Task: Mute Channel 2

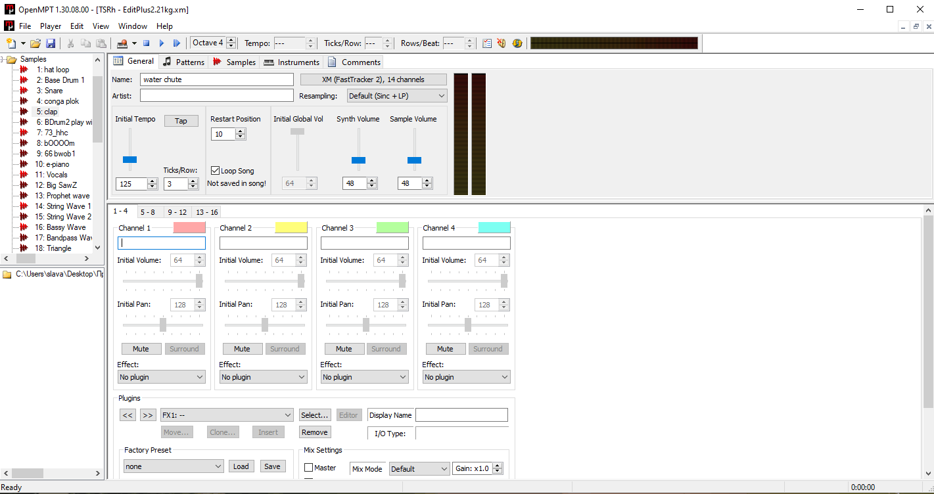Action: click(242, 349)
